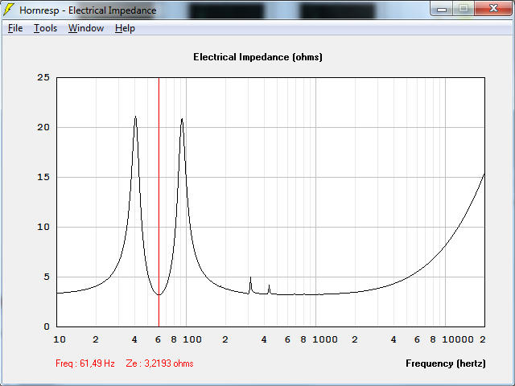This screenshot has height=386, width=515.
Task: Close the Hornresp Electrical Impedance window
Action: [493, 9]
